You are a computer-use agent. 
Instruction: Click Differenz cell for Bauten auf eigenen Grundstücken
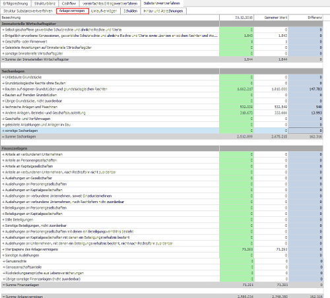(x=306, y=89)
